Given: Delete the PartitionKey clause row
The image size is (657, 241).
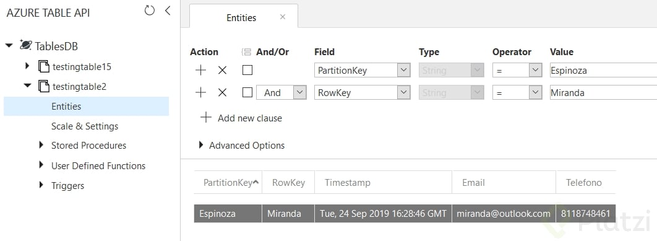Looking at the screenshot, I should [223, 71].
